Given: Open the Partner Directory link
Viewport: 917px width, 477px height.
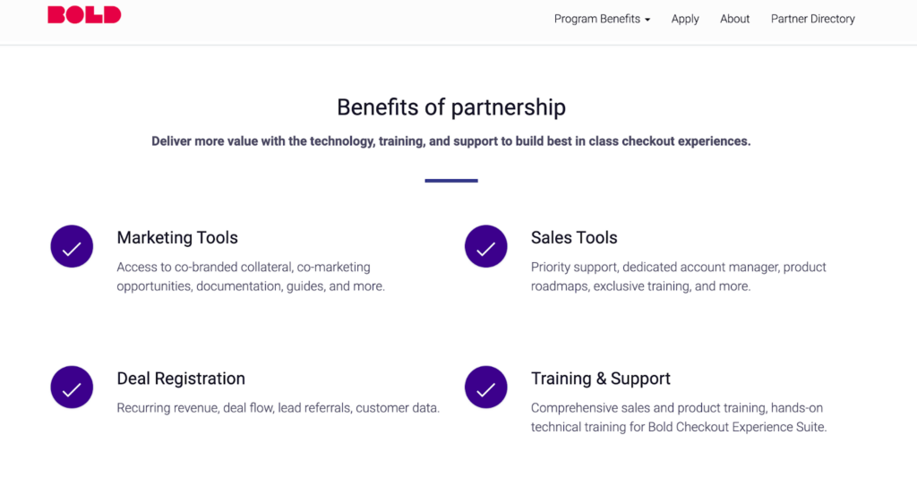Looking at the screenshot, I should pos(812,19).
